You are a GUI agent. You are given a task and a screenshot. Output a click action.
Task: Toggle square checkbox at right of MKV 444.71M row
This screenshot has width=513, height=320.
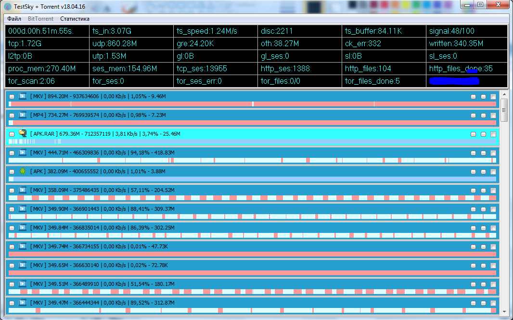click(x=493, y=153)
